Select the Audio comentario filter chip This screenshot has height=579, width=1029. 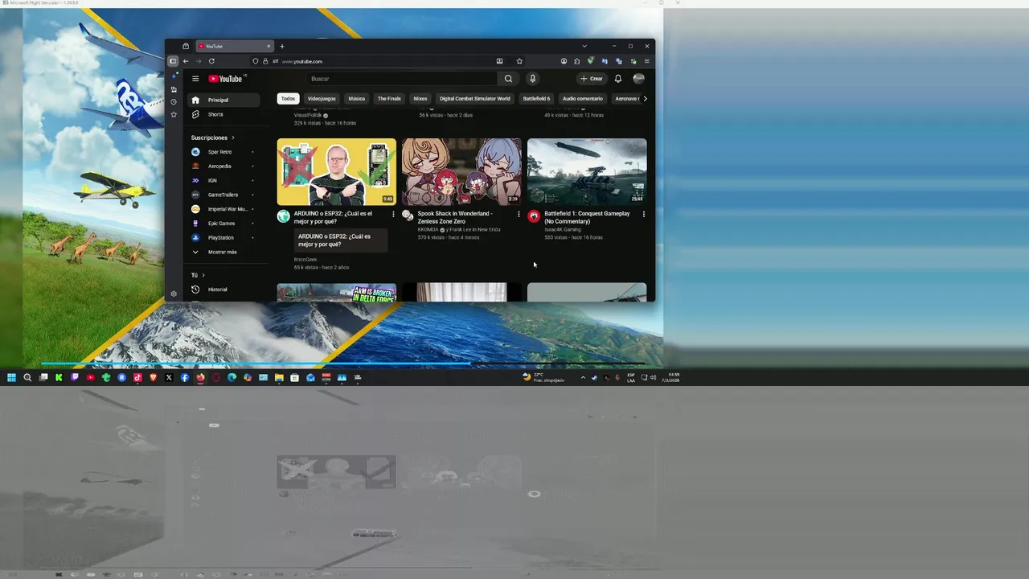(583, 99)
